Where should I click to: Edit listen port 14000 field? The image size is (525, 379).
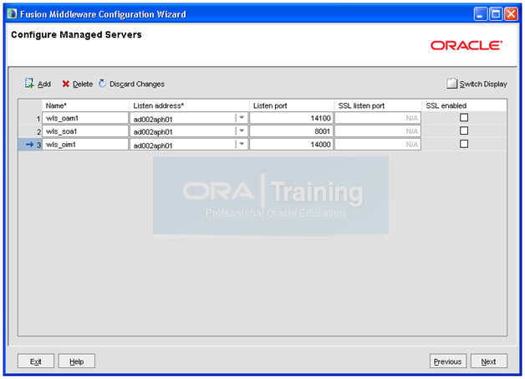click(x=291, y=145)
